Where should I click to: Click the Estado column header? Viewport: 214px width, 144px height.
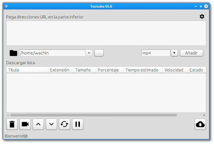pyautogui.click(x=197, y=70)
